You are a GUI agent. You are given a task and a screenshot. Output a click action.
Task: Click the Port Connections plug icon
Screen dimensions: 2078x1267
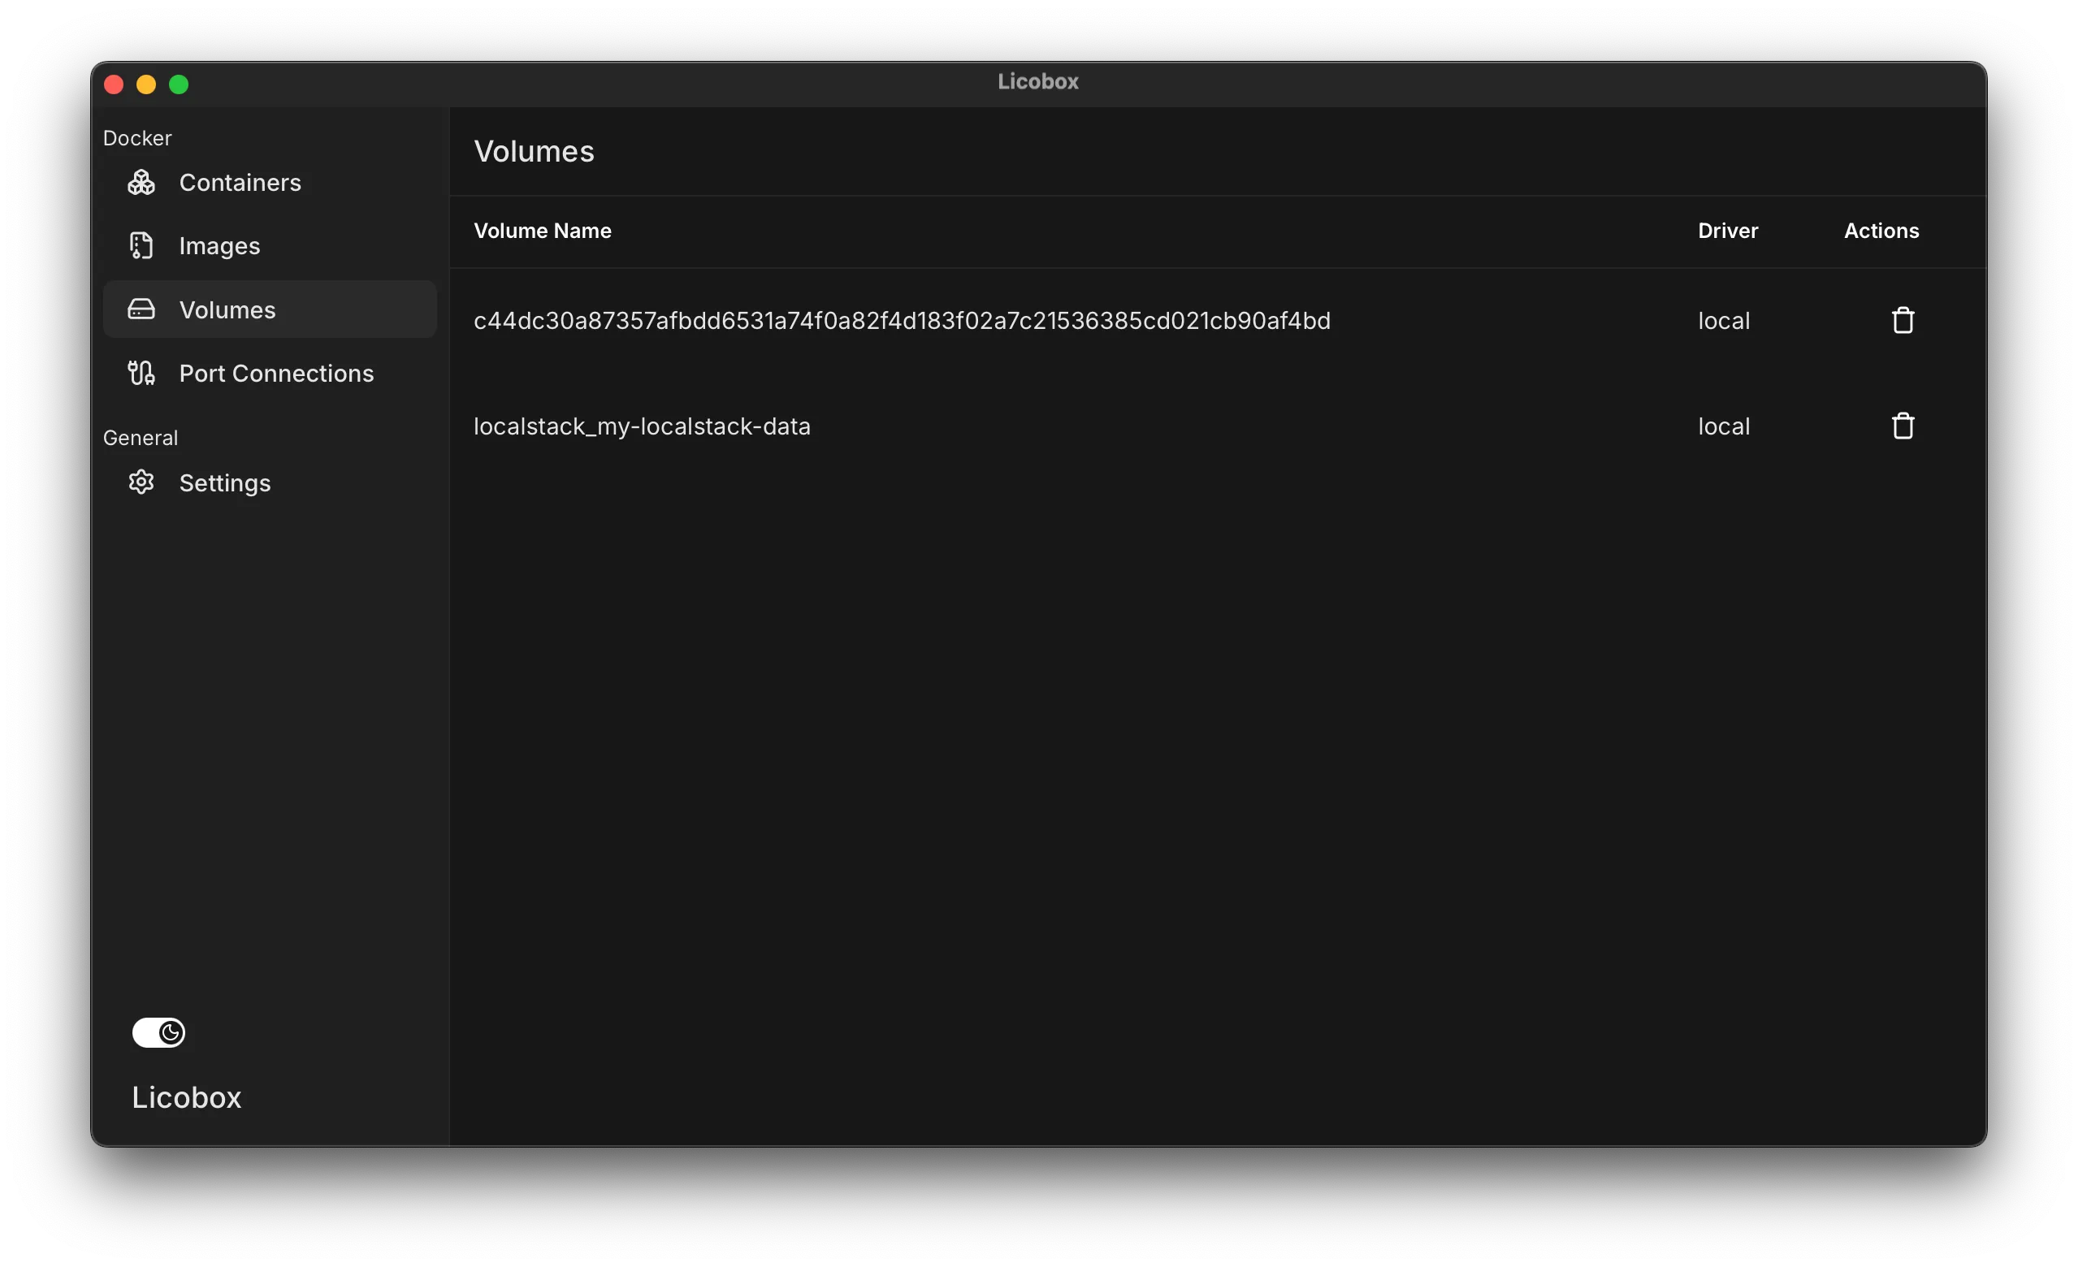[x=141, y=373]
